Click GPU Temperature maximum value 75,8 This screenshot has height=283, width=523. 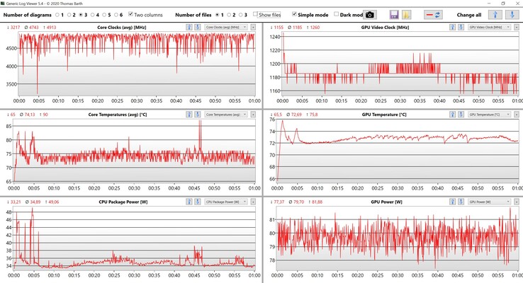click(313, 115)
